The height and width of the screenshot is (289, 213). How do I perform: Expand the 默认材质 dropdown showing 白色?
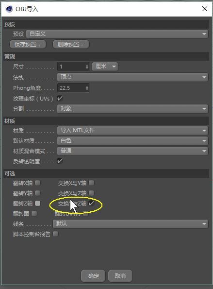[132, 141]
